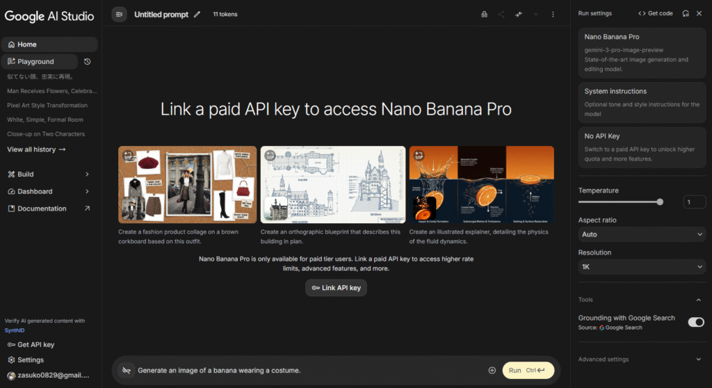Click the pencil icon to rename Untitled prompt
The image size is (712, 388).
197,14
